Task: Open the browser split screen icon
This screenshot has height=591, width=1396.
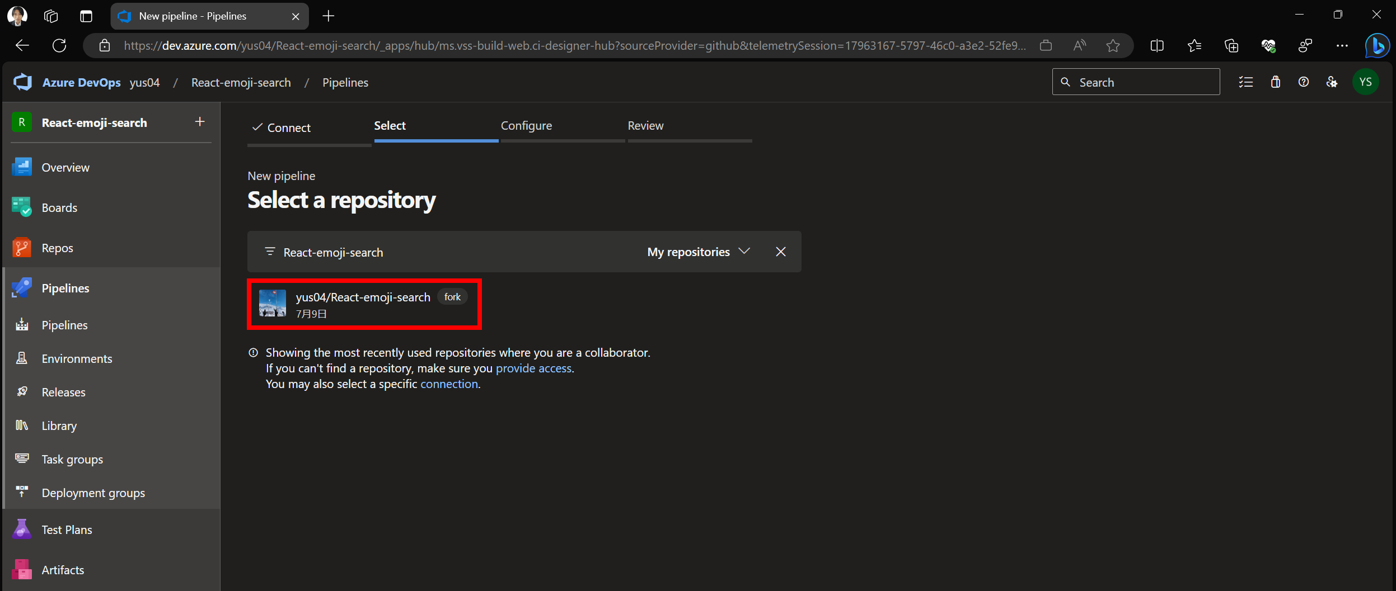Action: 1157,46
